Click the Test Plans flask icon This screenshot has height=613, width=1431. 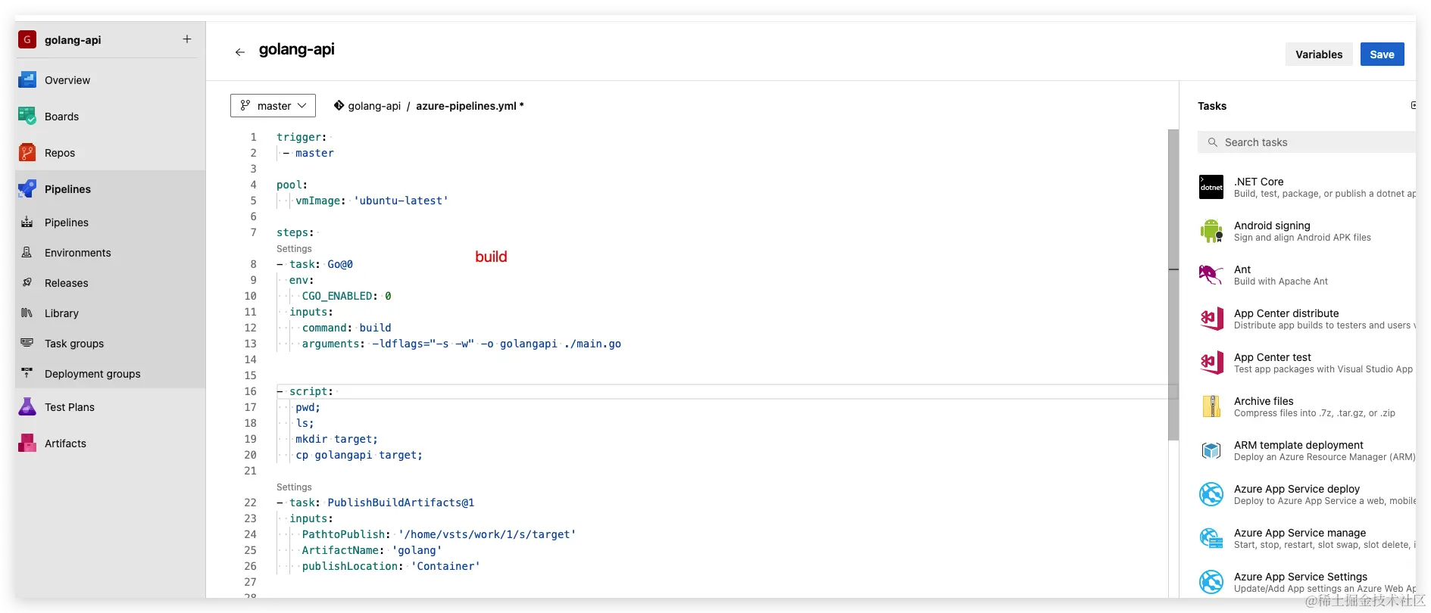pyautogui.click(x=27, y=406)
